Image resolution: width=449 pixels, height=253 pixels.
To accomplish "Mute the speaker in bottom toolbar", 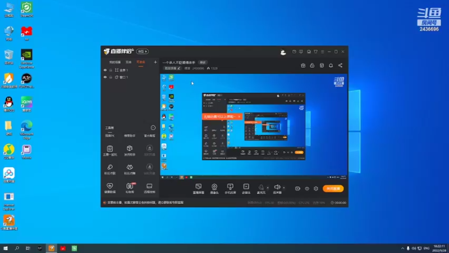I will tap(277, 188).
